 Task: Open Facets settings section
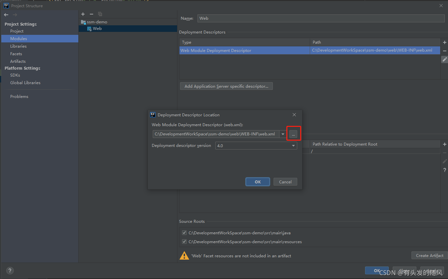[x=16, y=54]
